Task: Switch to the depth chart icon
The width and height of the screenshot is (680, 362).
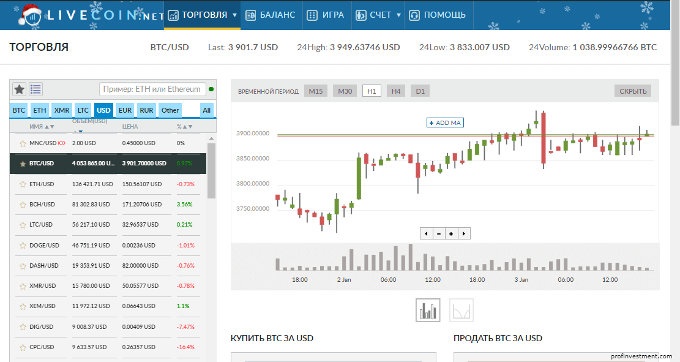Action: click(x=461, y=311)
